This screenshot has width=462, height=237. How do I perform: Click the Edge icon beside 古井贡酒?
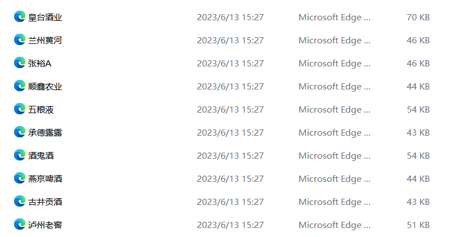19,202
